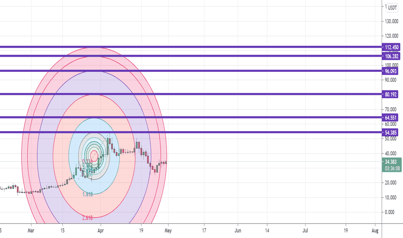This screenshot has height=238, width=403.
Task: Click the Jun date on time axis
Action: pyautogui.click(x=238, y=231)
